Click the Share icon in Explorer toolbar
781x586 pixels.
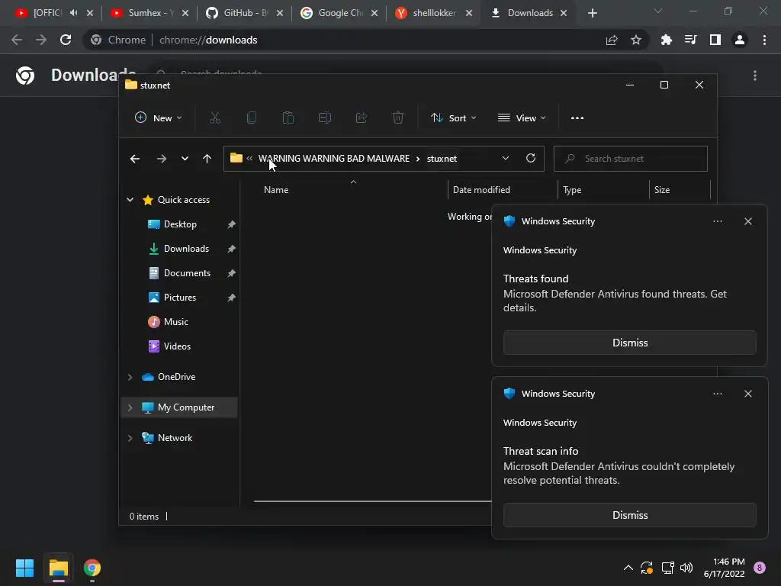click(x=361, y=118)
